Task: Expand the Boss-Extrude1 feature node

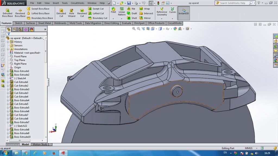Action: 8,71
